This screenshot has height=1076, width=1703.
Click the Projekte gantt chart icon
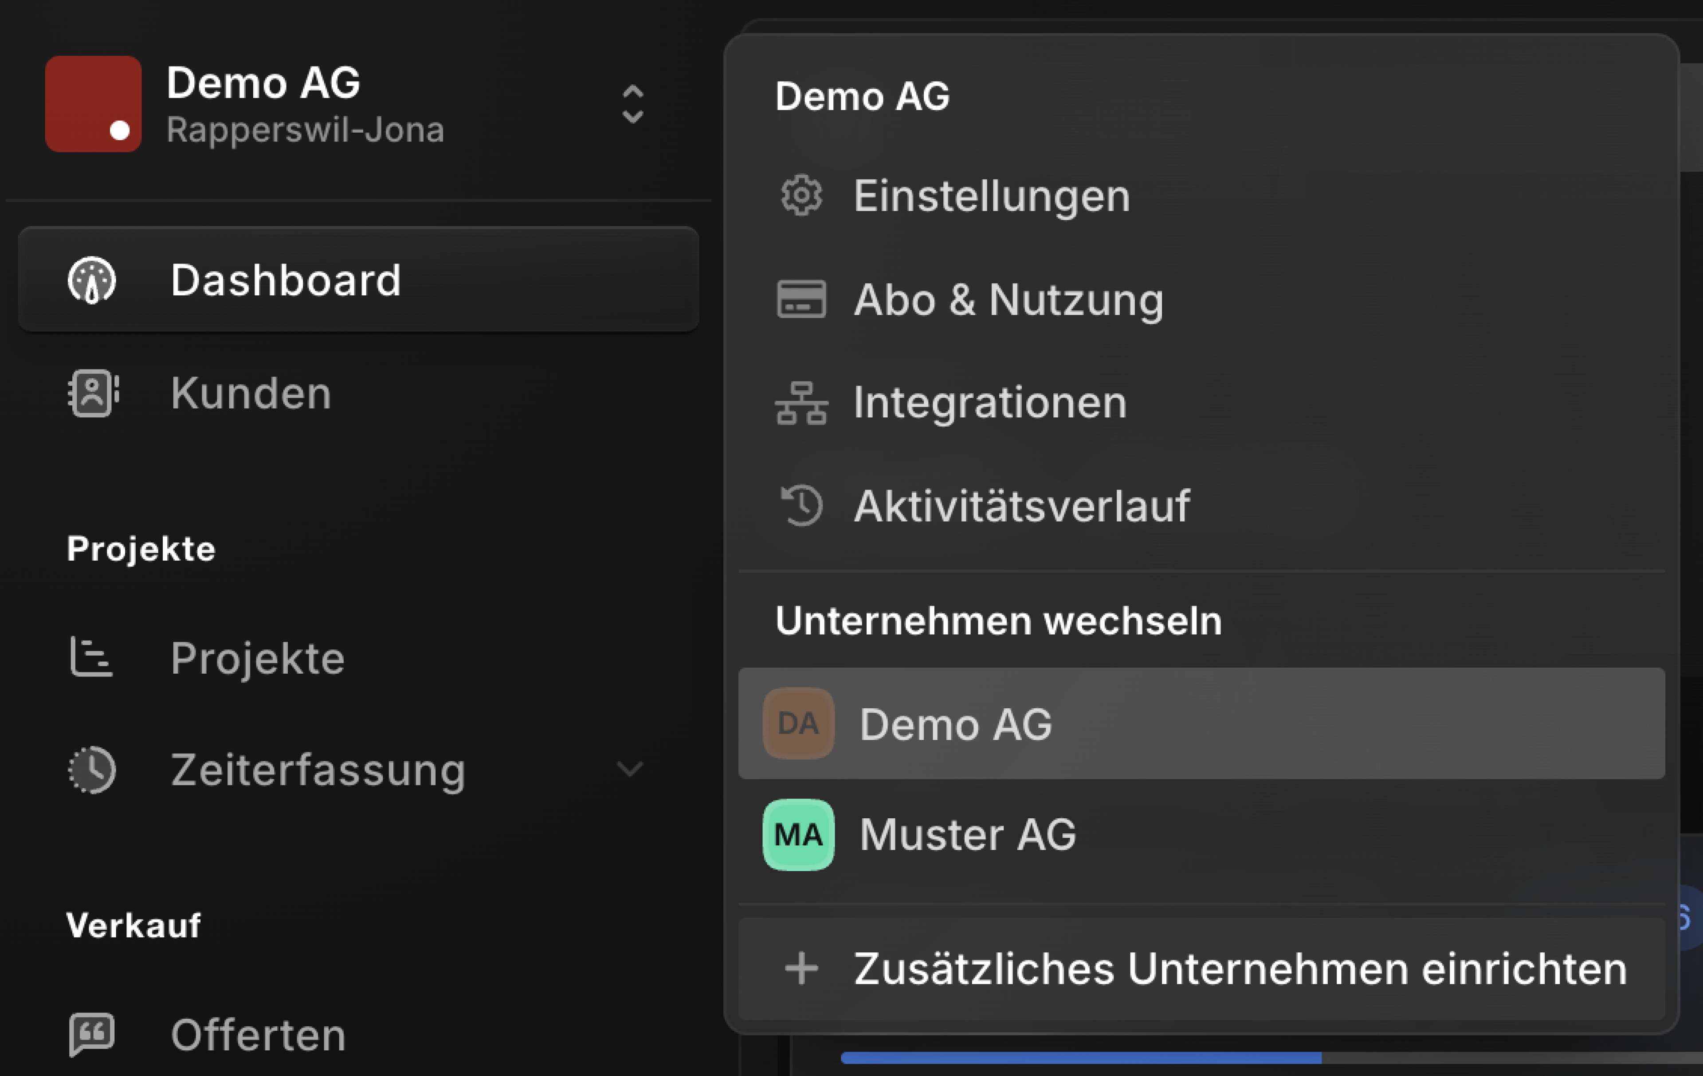(x=91, y=657)
